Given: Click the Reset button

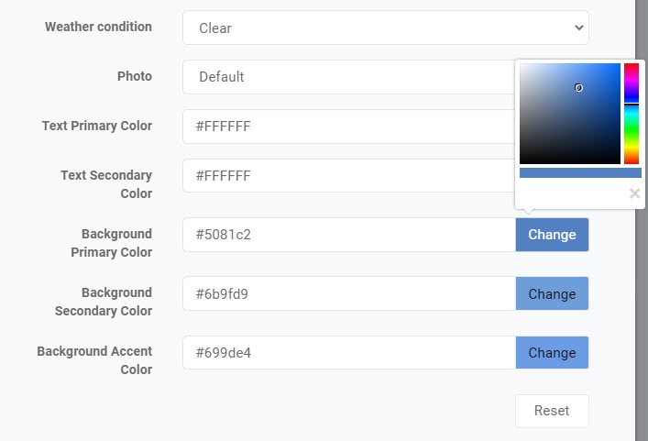Looking at the screenshot, I should 552,411.
